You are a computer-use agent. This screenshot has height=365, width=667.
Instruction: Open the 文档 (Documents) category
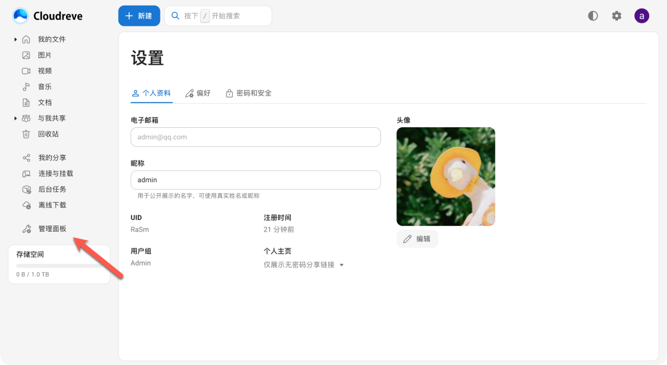coord(44,103)
